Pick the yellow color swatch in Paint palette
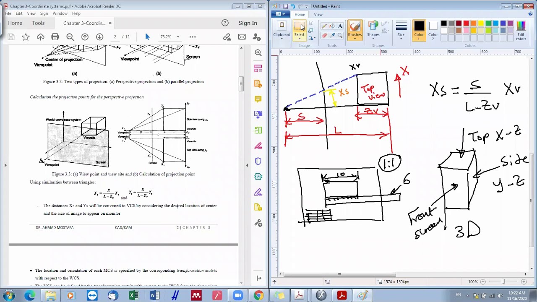537x302 pixels. [x=481, y=23]
